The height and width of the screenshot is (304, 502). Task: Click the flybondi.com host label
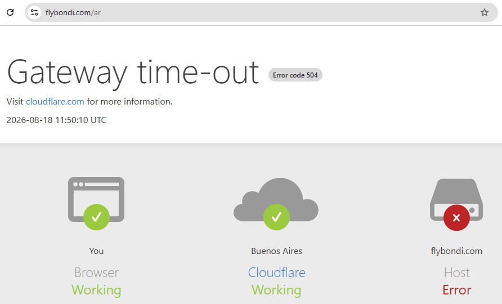[456, 251]
